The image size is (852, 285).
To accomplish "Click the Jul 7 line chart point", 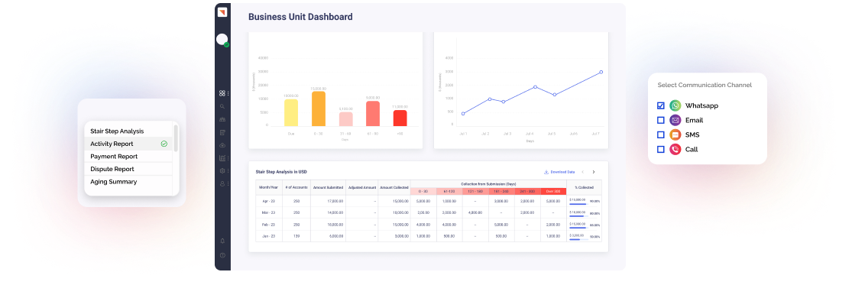I will 601,72.
